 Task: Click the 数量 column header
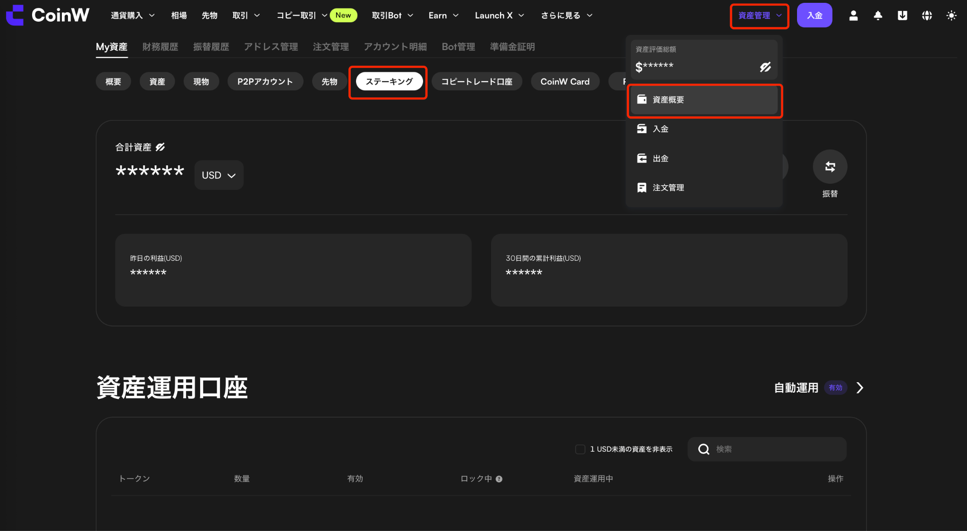point(242,479)
